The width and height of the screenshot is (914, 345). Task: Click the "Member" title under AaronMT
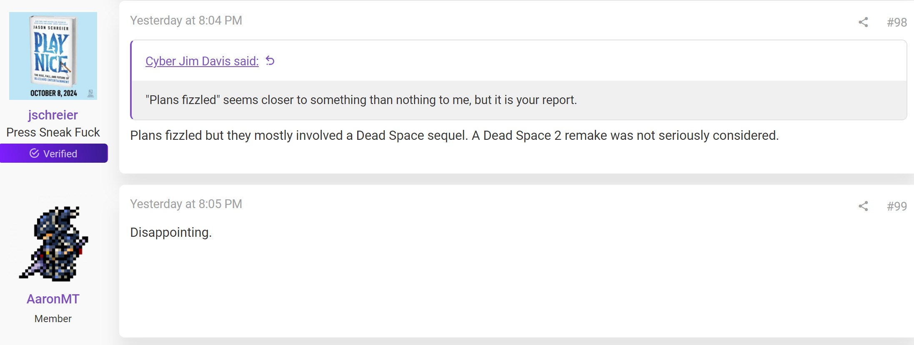click(x=53, y=319)
